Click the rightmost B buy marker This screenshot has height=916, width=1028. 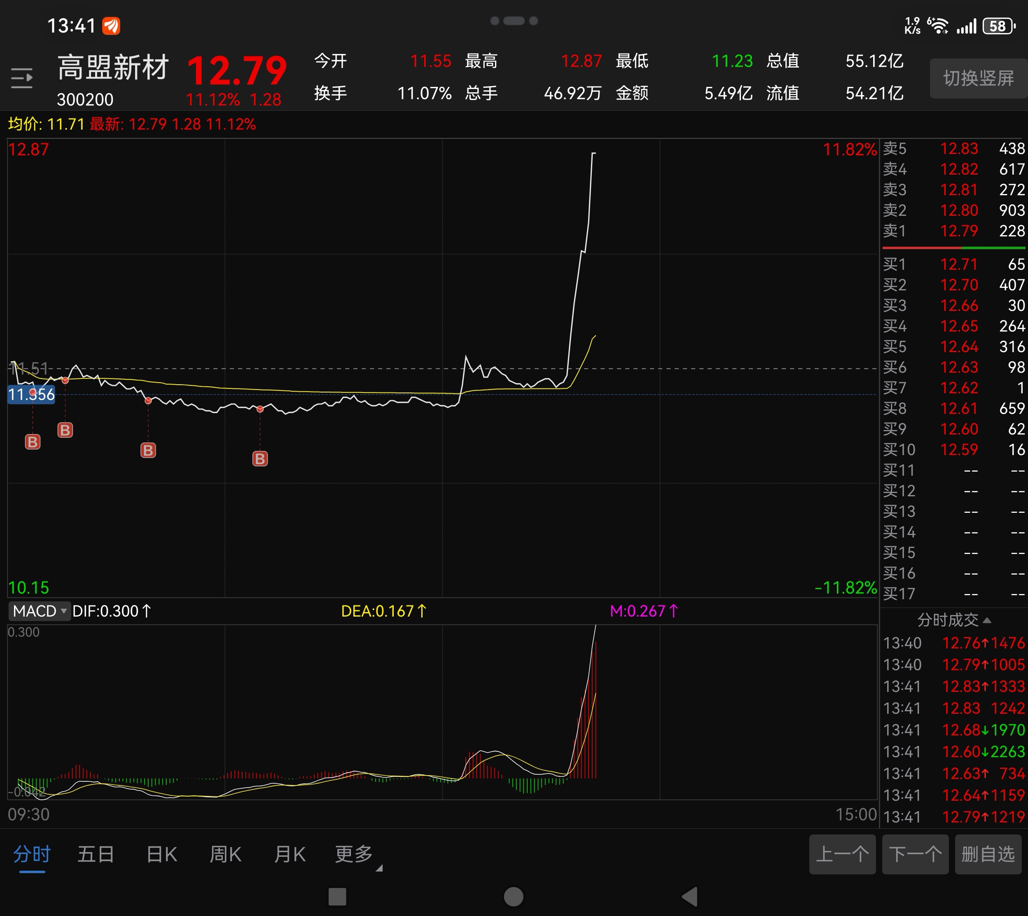259,458
